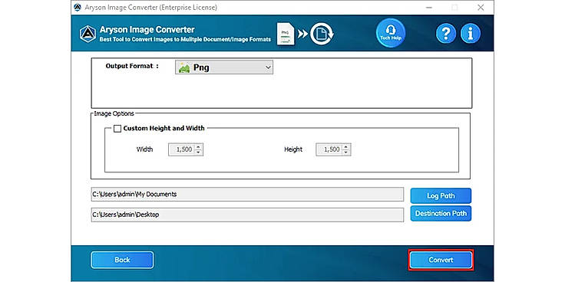Image resolution: width=565 pixels, height=282 pixels.
Task: Click the small Aryson title bar icon
Action: [77, 7]
